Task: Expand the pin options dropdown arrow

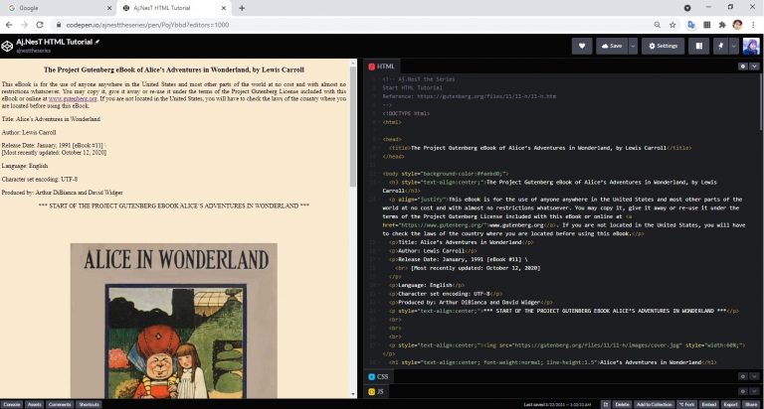Action: [x=734, y=46]
